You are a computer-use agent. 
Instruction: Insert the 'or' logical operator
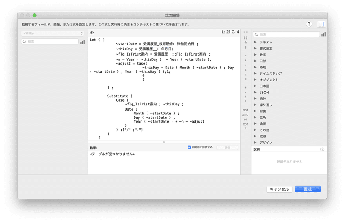[245, 120]
